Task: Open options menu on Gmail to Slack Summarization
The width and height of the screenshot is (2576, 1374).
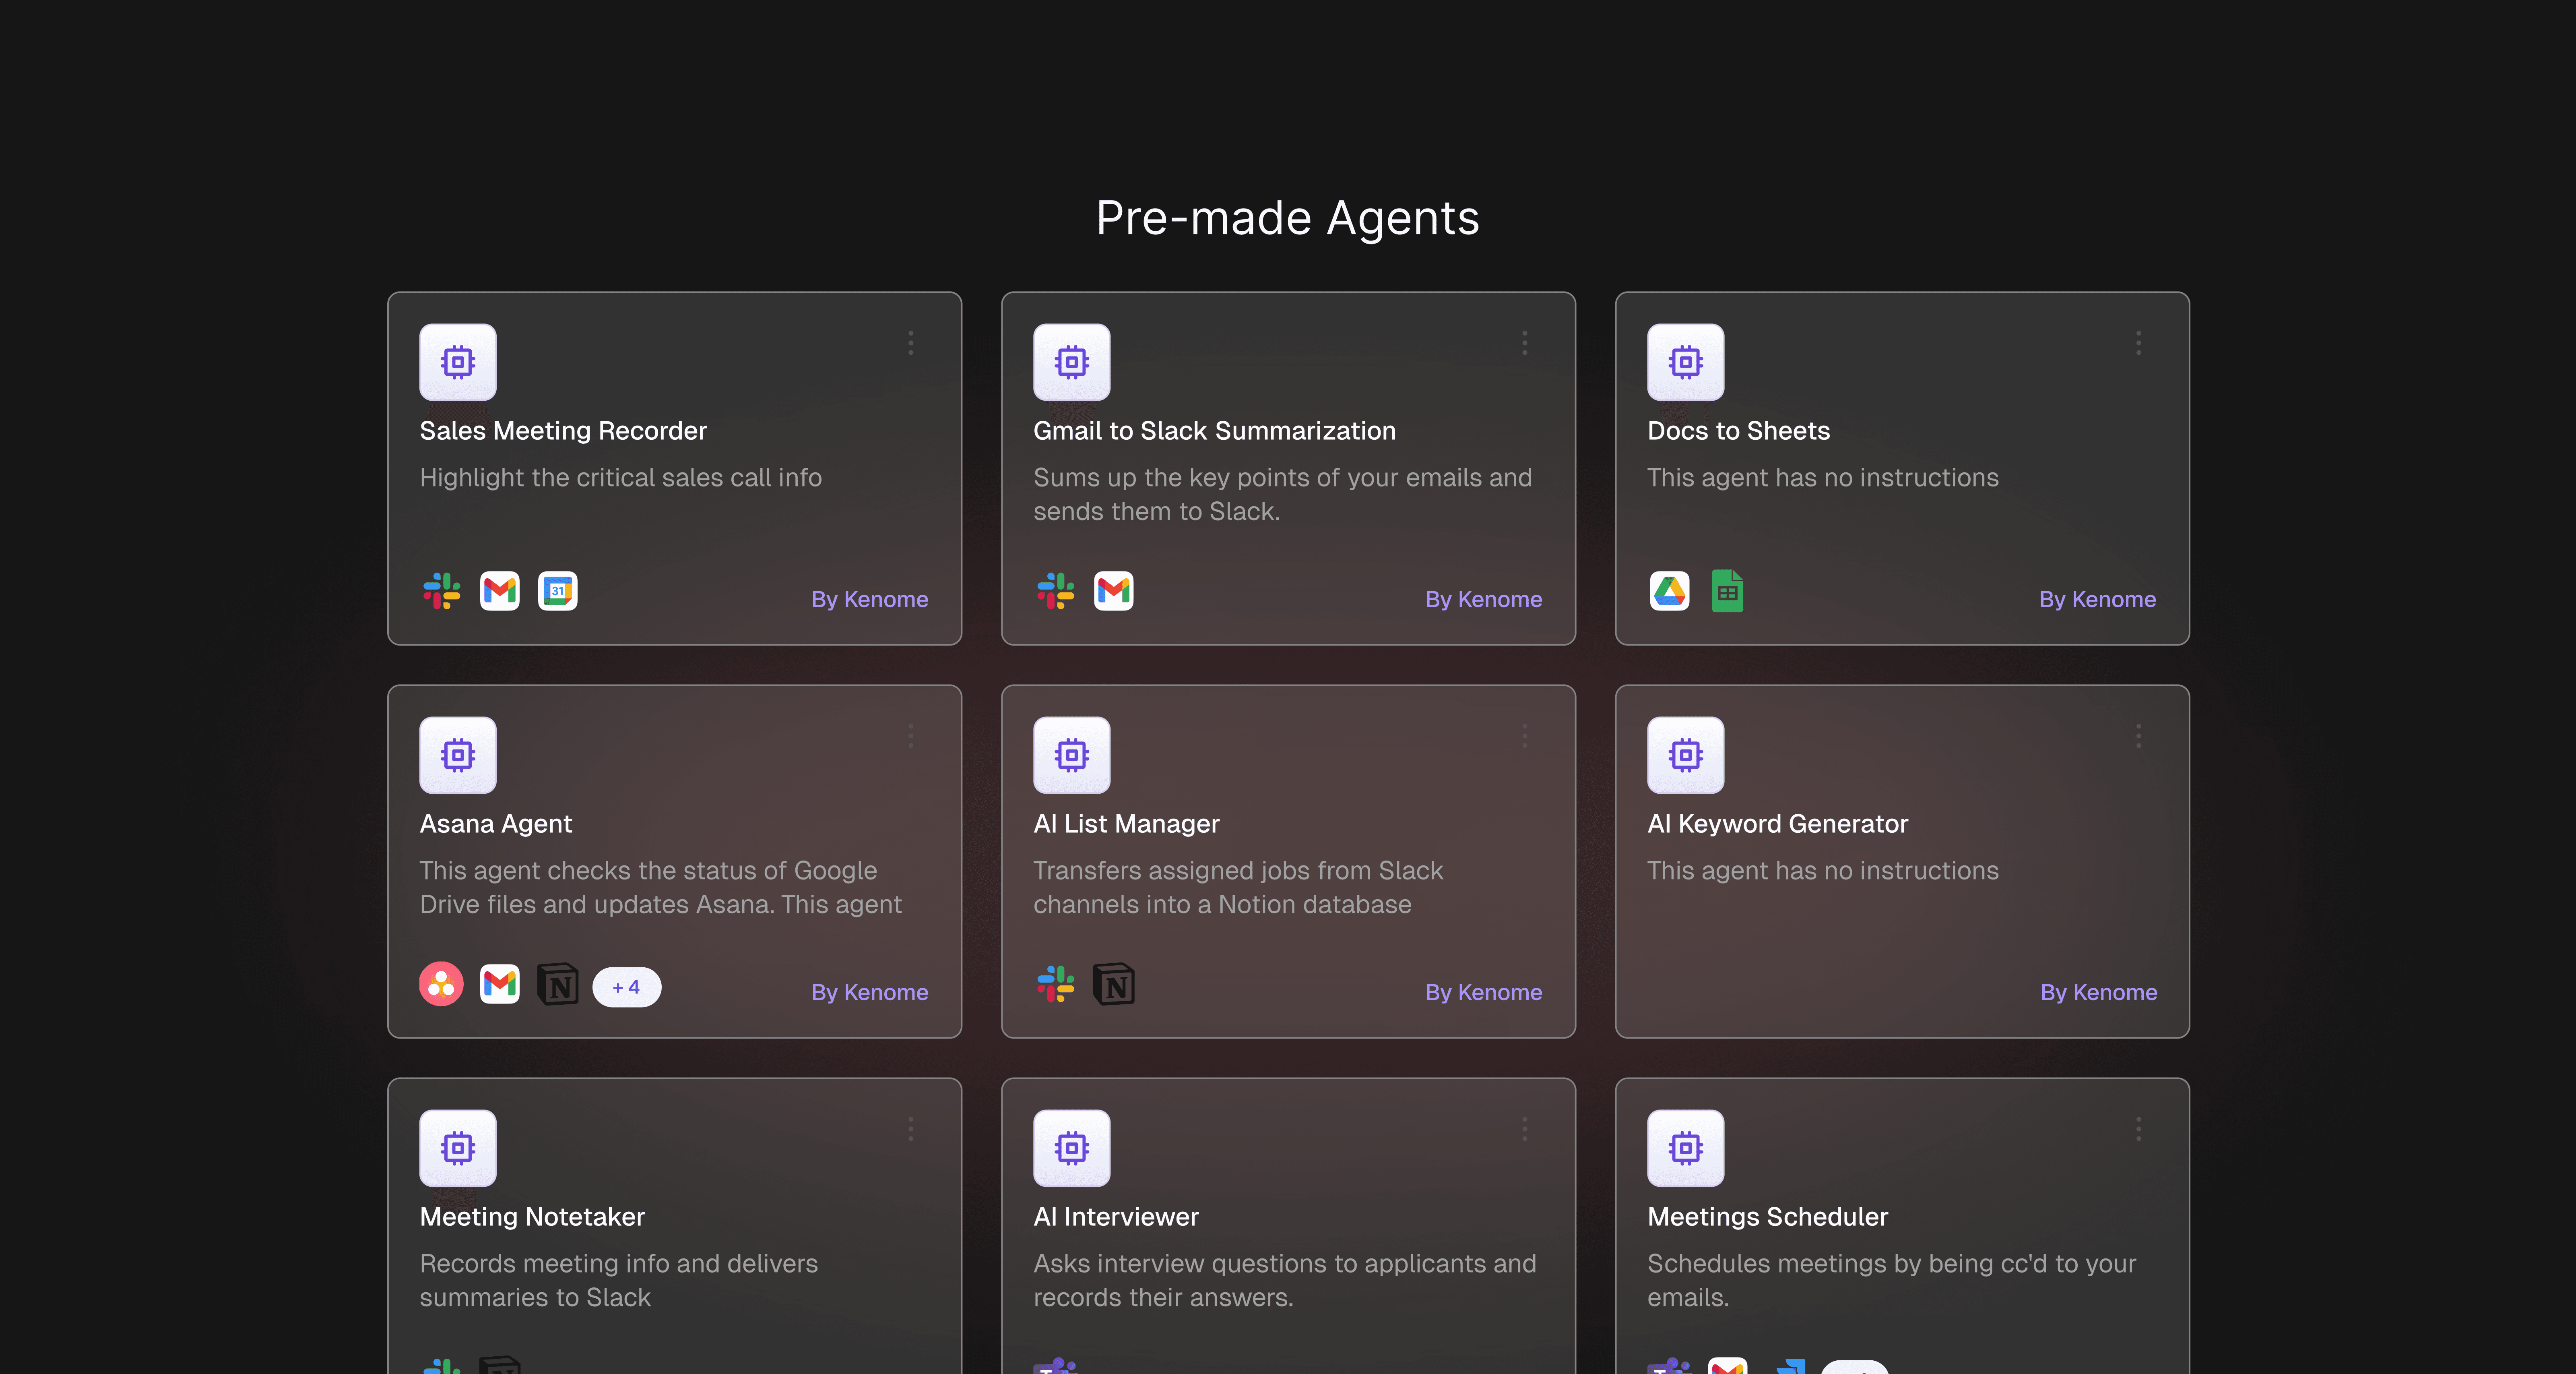Action: pos(1524,343)
